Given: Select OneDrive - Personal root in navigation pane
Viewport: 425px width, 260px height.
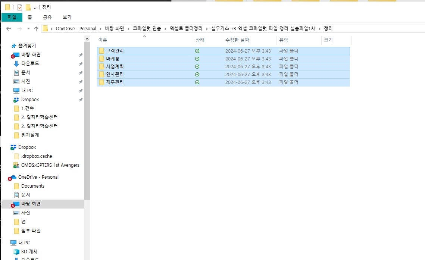Looking at the screenshot, I should pos(38,177).
